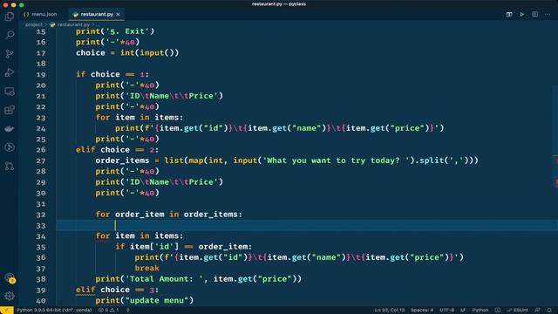
Task: Click 'order_item' after 'for' on line 32
Action: [x=139, y=215]
